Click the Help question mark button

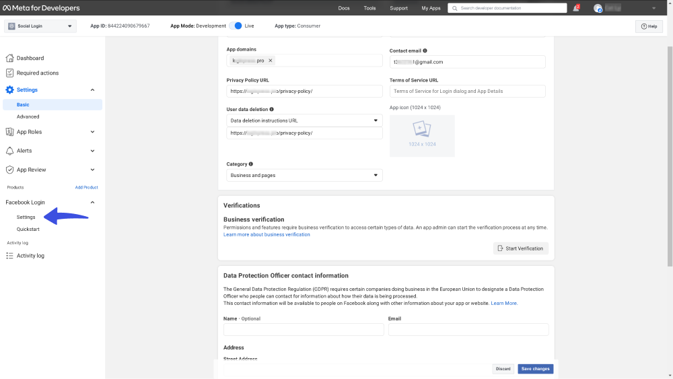649,26
